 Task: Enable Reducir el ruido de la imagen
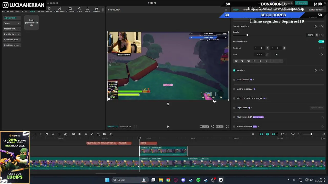pyautogui.click(x=234, y=98)
